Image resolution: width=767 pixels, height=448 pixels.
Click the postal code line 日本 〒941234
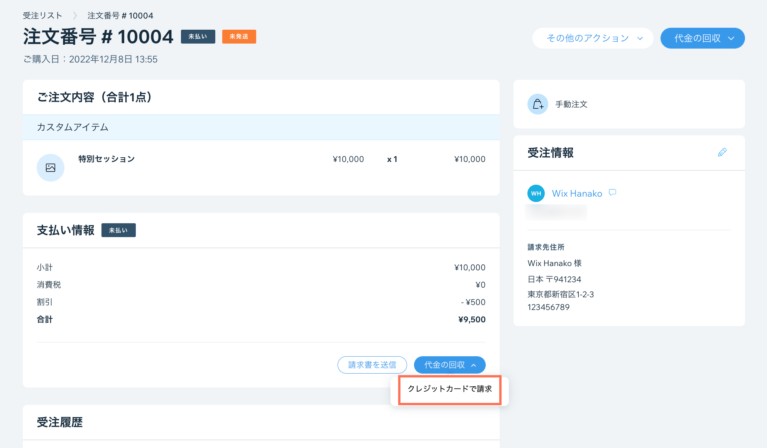[554, 279]
